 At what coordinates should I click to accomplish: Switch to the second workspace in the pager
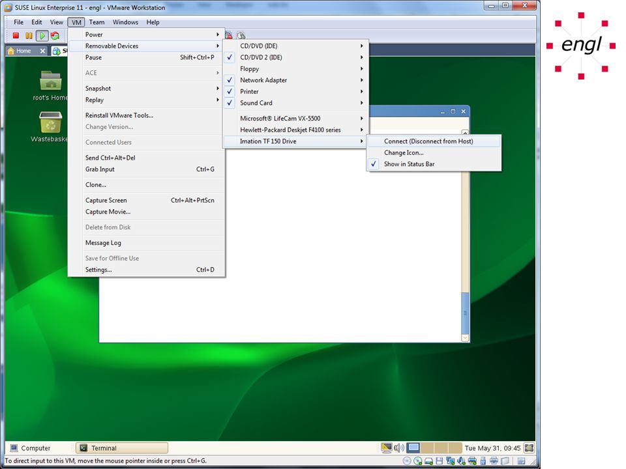pos(427,448)
